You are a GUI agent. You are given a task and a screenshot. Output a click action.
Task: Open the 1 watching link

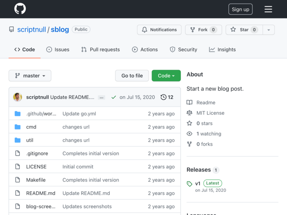pos(209,134)
